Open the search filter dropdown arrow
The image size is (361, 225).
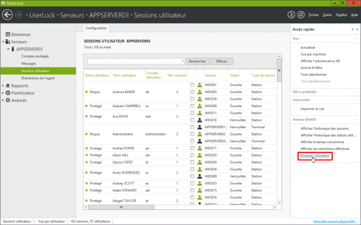coord(183,61)
